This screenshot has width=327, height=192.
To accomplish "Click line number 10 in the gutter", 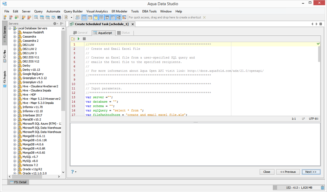I will pyautogui.click(x=73, y=84).
